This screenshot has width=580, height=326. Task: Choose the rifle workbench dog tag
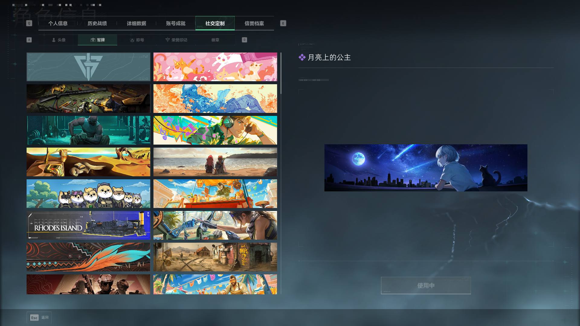(88, 99)
